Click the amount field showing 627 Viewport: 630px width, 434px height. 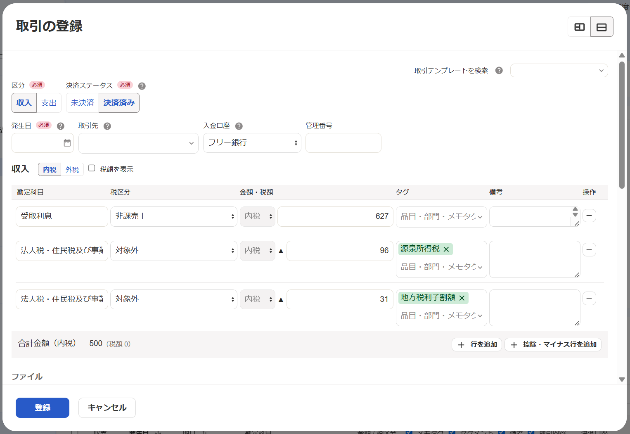[x=335, y=216]
